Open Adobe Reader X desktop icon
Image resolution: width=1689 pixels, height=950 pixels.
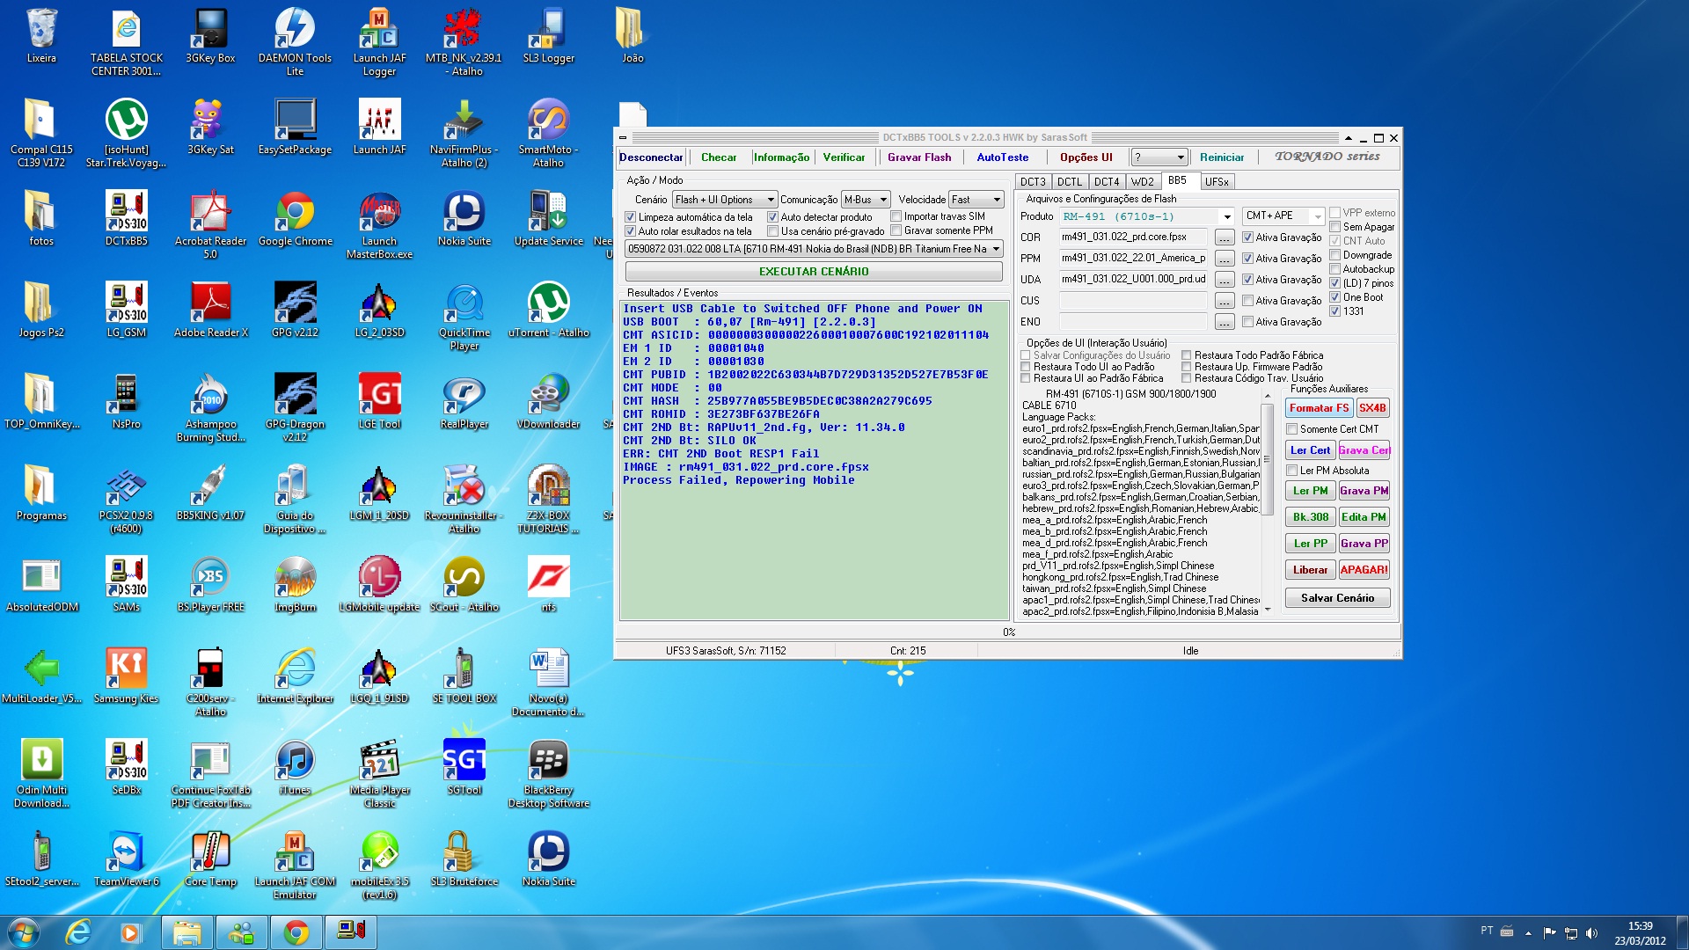[210, 311]
